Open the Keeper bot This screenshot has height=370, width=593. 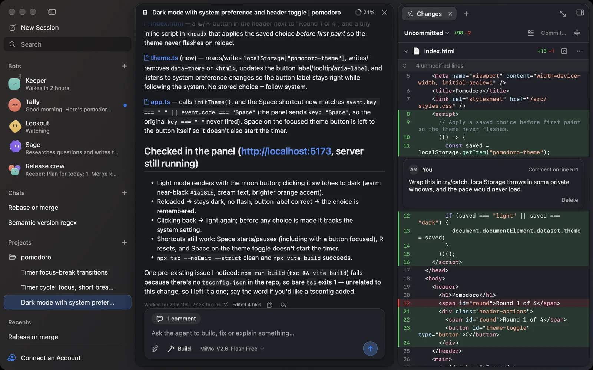coord(67,84)
